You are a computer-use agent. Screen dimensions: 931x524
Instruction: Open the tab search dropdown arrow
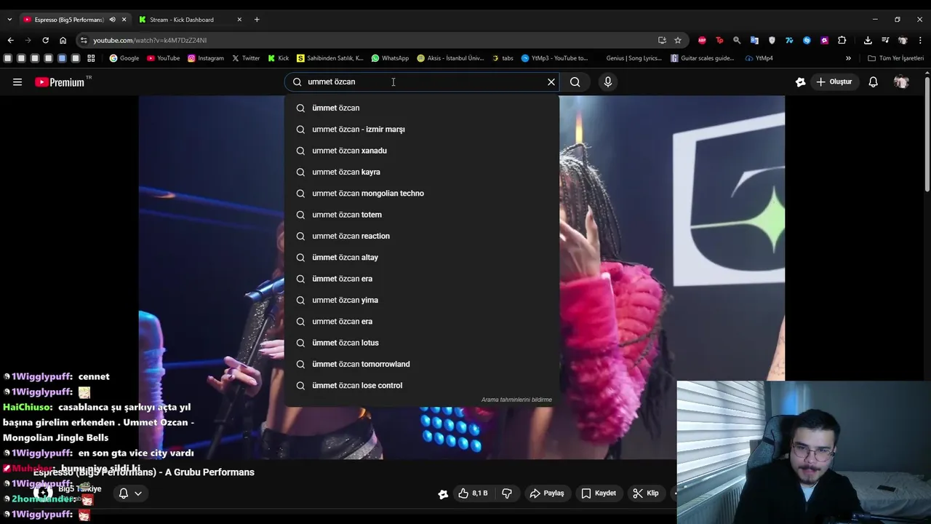[9, 20]
